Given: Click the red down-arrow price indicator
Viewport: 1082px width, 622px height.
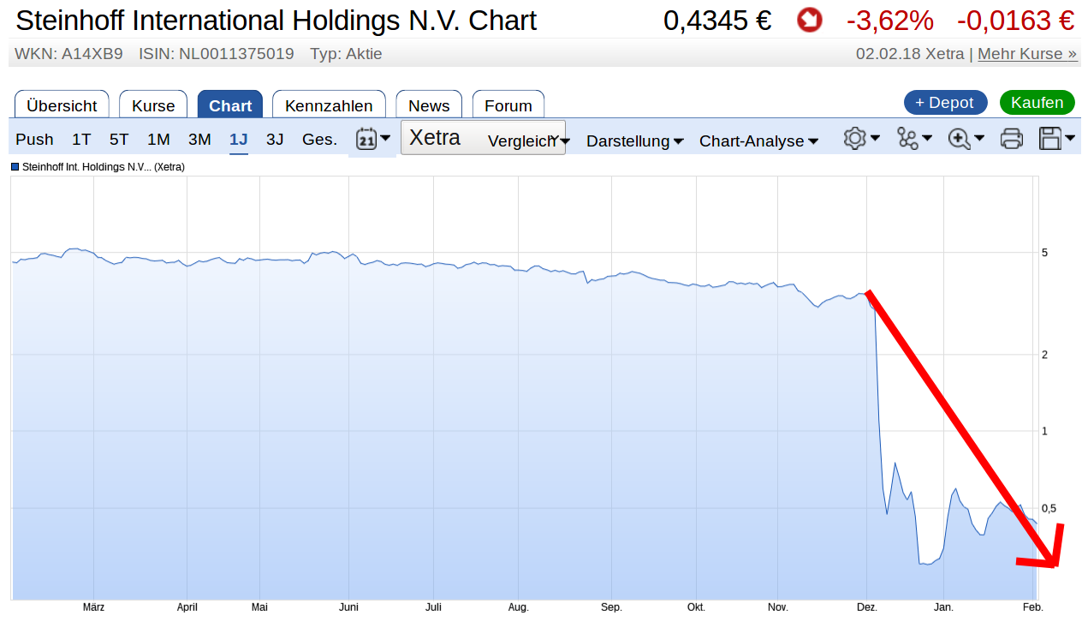Looking at the screenshot, I should click(x=809, y=20).
